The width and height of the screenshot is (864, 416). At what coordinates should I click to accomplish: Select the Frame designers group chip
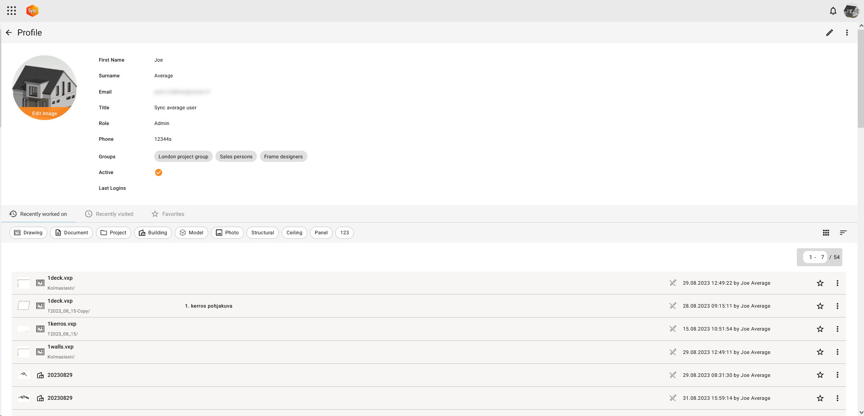click(x=283, y=157)
